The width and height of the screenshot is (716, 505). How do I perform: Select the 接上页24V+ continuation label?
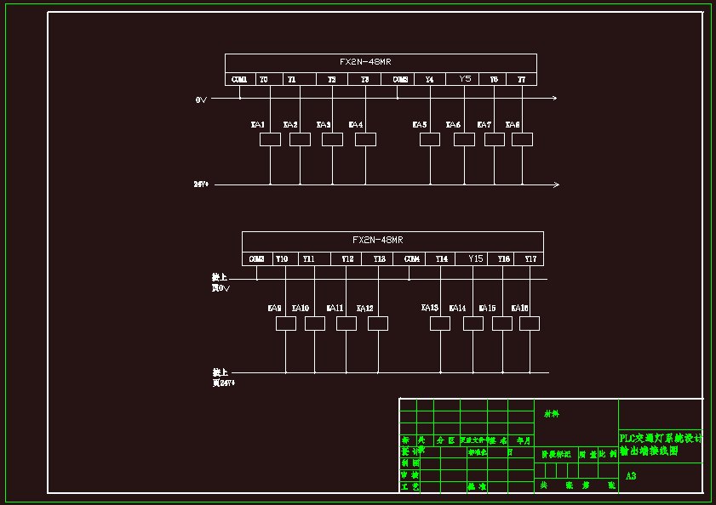(223, 377)
